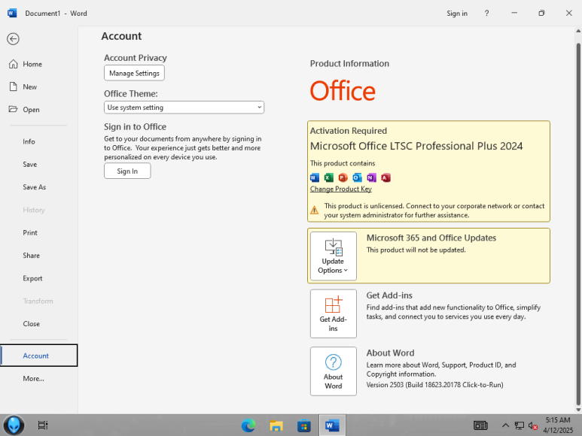Click the Manage Settings button
Image resolution: width=582 pixels, height=436 pixels.
[134, 73]
